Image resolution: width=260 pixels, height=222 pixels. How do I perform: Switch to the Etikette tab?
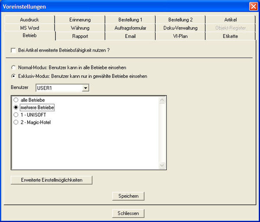point(231,36)
